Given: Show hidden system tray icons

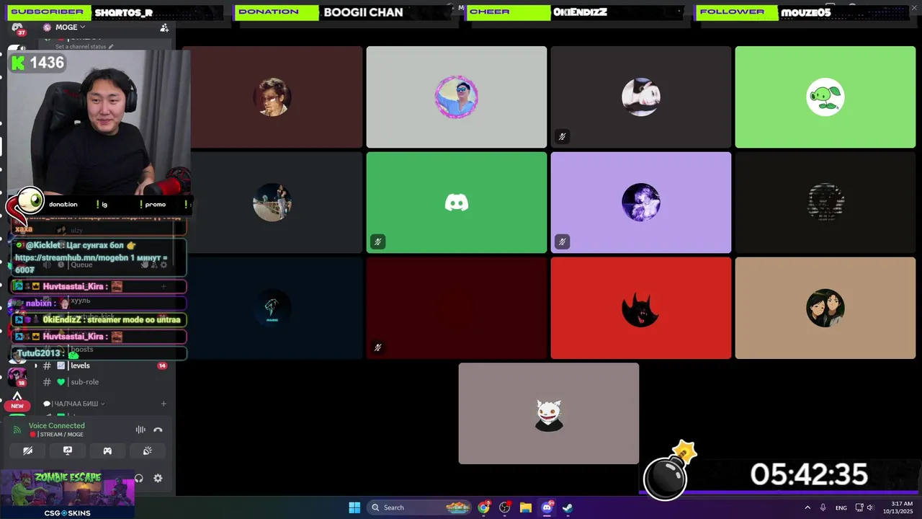Looking at the screenshot, I should [x=807, y=507].
